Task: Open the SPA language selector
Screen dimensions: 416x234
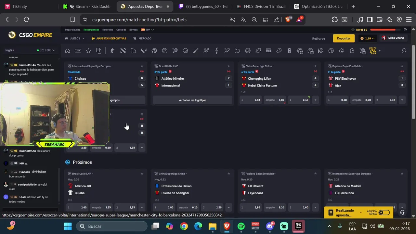Action: tap(147, 30)
